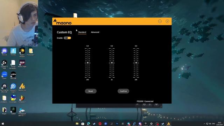Click the taskbar clock
Image resolution: width=224 pixels, height=126 pixels.
point(219,124)
